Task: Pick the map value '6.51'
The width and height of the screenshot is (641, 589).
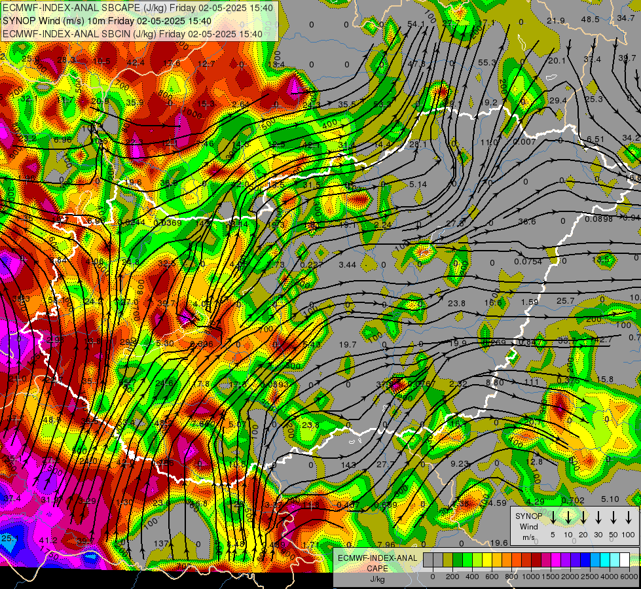Action: (x=595, y=139)
